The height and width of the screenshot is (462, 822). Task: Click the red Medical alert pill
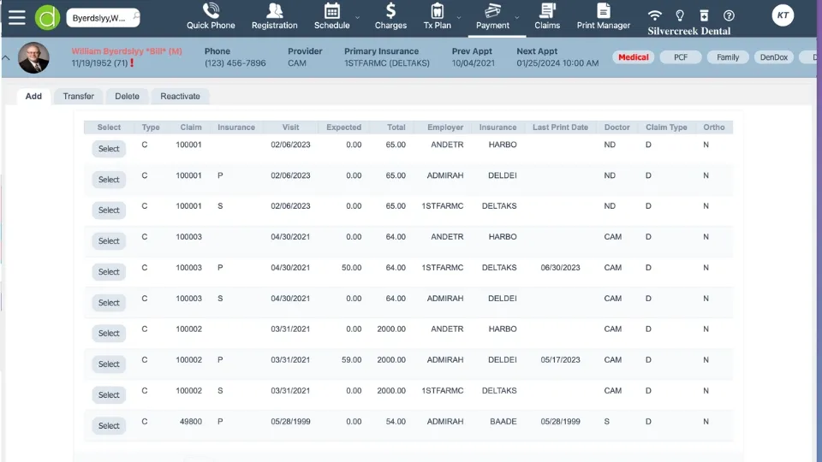(634, 57)
